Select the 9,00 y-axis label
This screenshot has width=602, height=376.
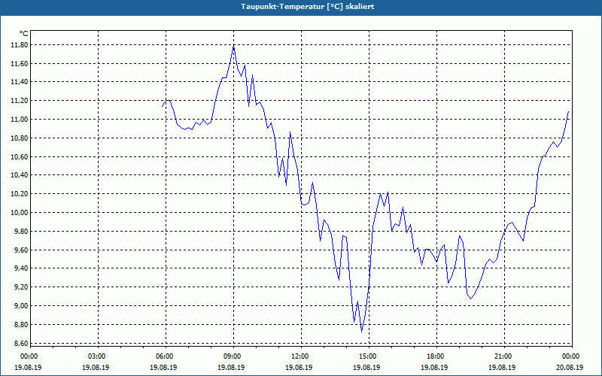(x=21, y=306)
